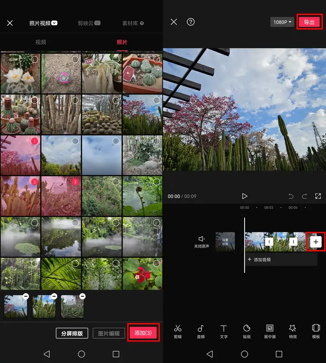Open the 剪辑 scissors editing tool
The image size is (326, 363).
(x=177, y=331)
